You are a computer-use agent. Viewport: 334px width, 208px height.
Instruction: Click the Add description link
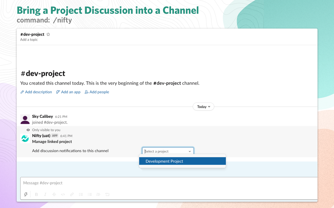pyautogui.click(x=36, y=92)
